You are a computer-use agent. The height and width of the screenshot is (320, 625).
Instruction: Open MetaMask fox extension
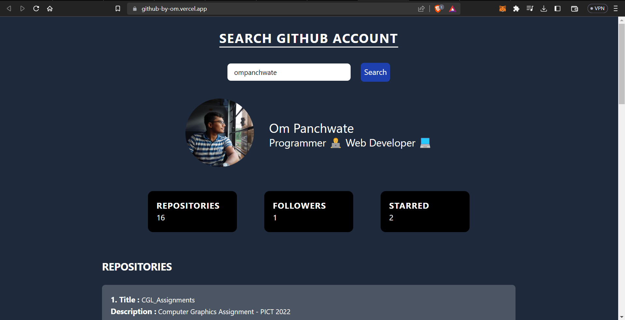click(502, 9)
